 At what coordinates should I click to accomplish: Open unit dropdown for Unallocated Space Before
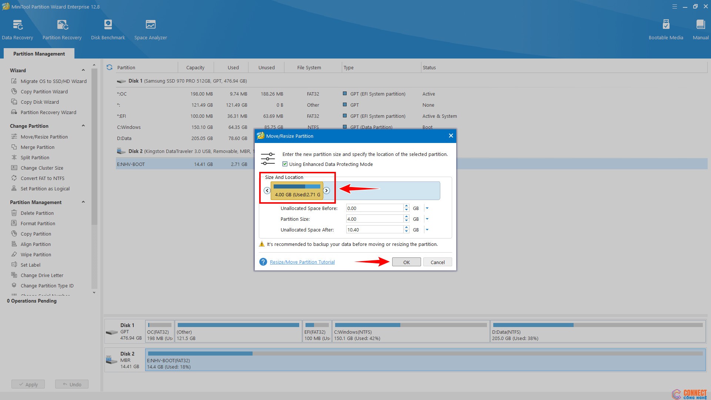point(427,208)
